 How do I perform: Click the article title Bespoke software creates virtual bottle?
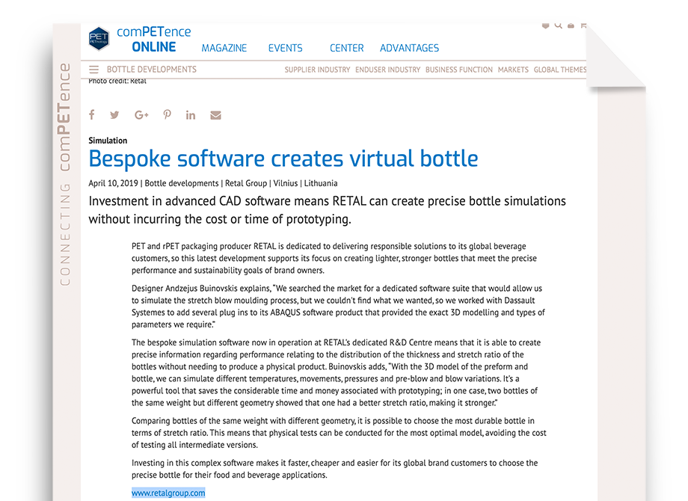point(283,159)
